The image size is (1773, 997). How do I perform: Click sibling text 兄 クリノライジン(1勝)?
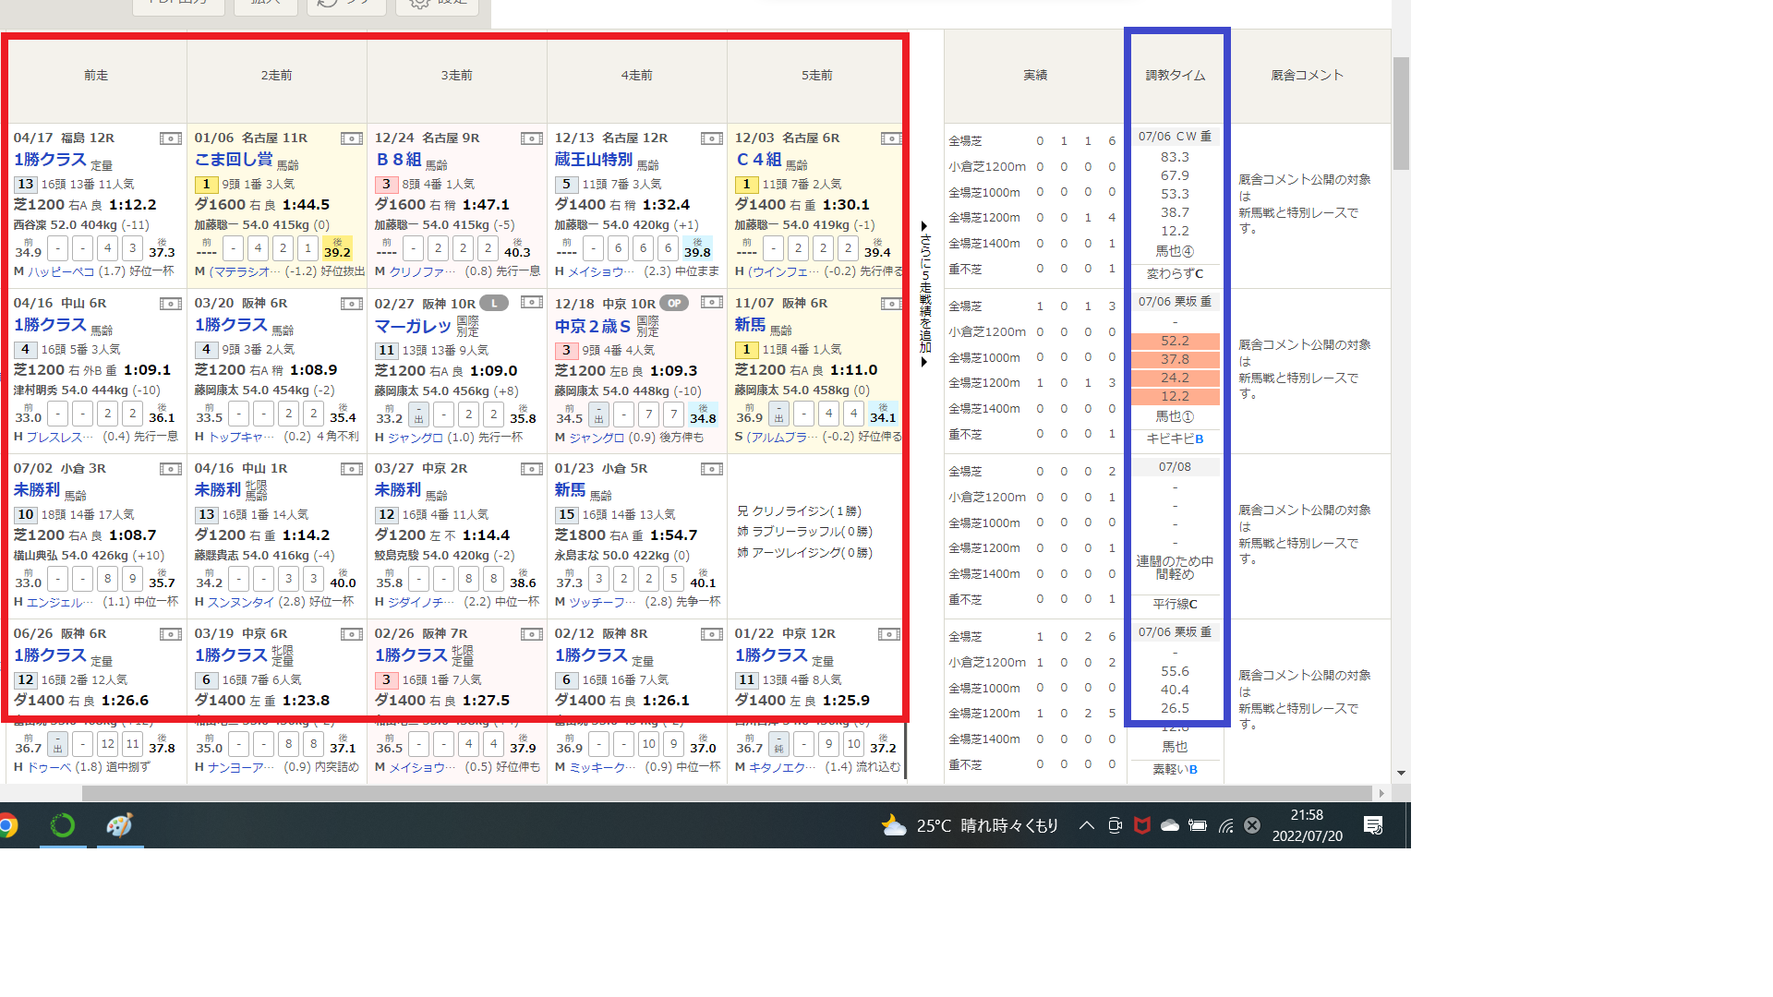(x=799, y=511)
